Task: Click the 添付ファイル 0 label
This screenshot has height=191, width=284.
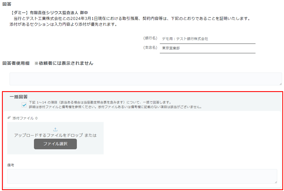Action: [25, 118]
